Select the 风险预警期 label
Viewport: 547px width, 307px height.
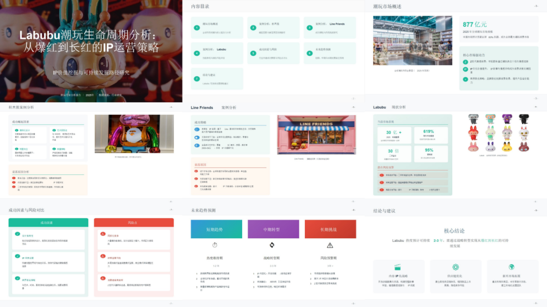(x=328, y=258)
